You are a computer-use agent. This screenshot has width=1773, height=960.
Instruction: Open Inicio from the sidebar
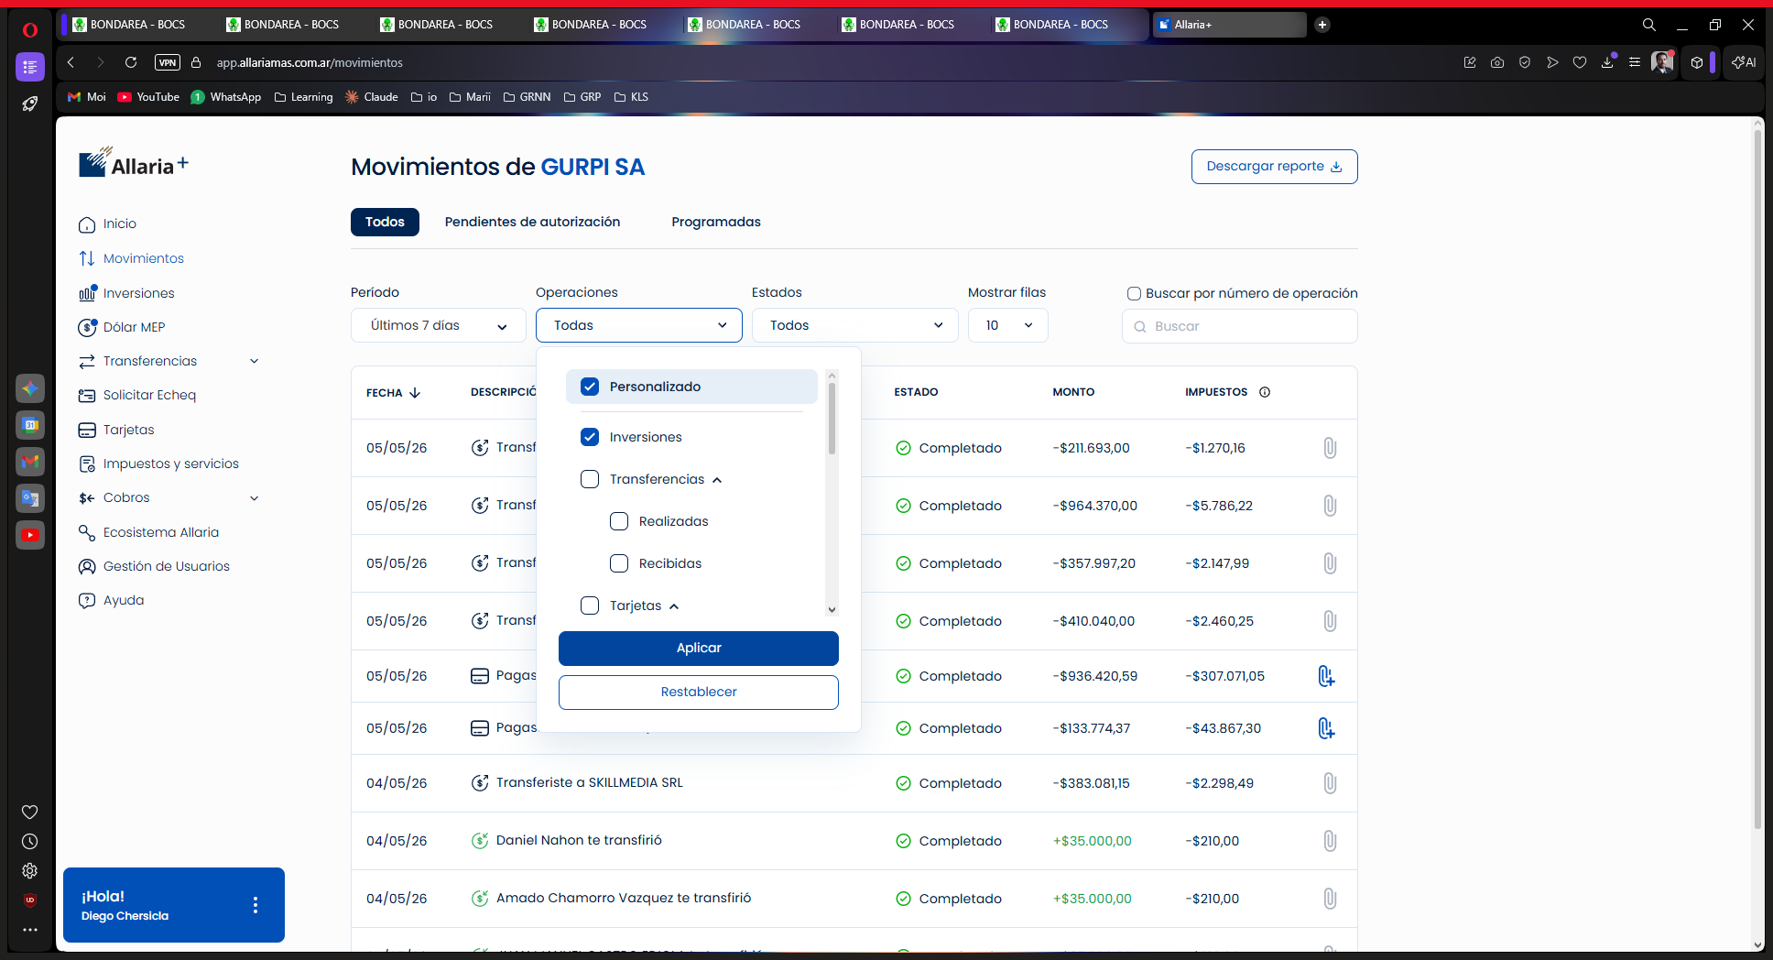(x=119, y=224)
